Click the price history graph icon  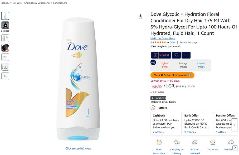pos(153,62)
